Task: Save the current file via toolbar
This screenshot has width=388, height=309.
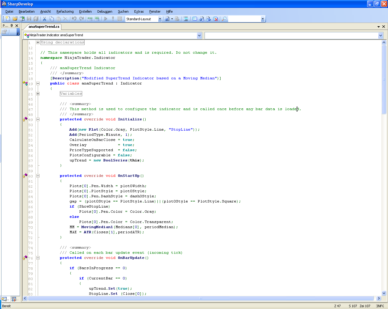Action: pyautogui.click(x=29, y=19)
